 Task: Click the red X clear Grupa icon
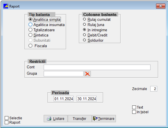pos(87,74)
